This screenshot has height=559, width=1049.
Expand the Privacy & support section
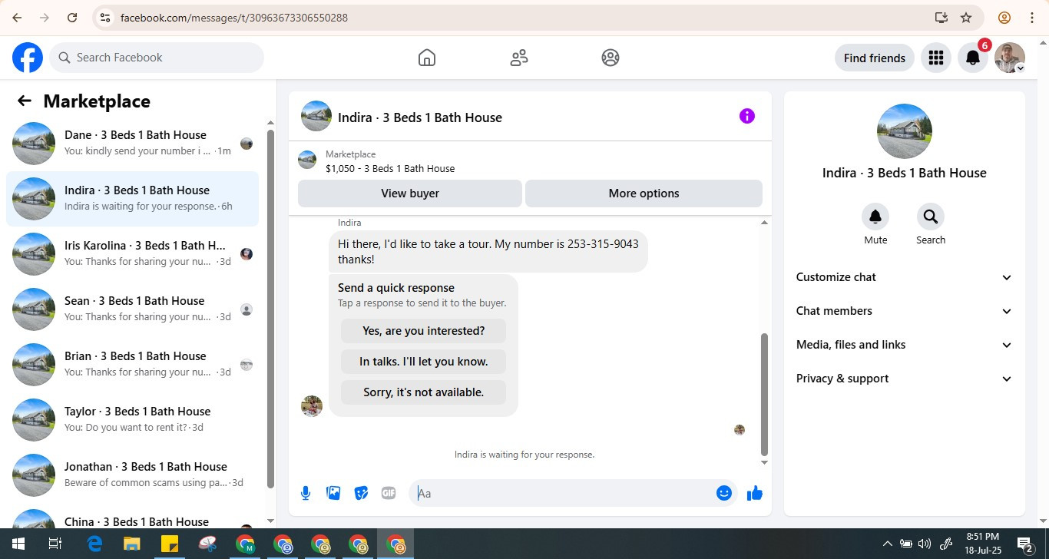(905, 379)
